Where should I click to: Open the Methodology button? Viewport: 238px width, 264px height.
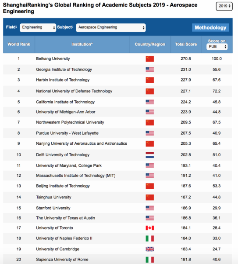pyautogui.click(x=210, y=28)
